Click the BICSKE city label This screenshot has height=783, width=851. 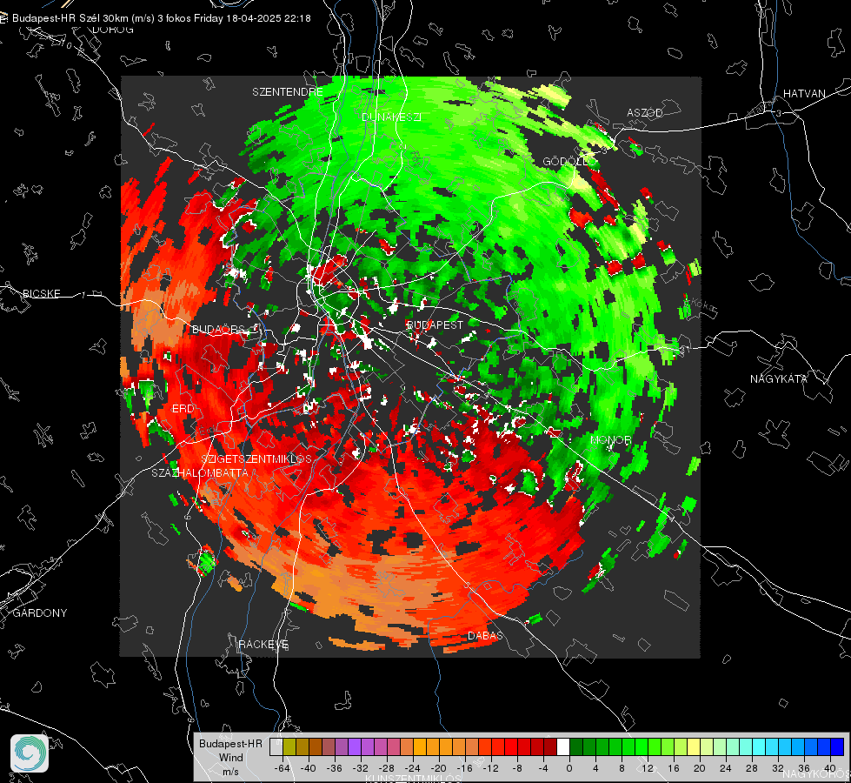coord(41,293)
